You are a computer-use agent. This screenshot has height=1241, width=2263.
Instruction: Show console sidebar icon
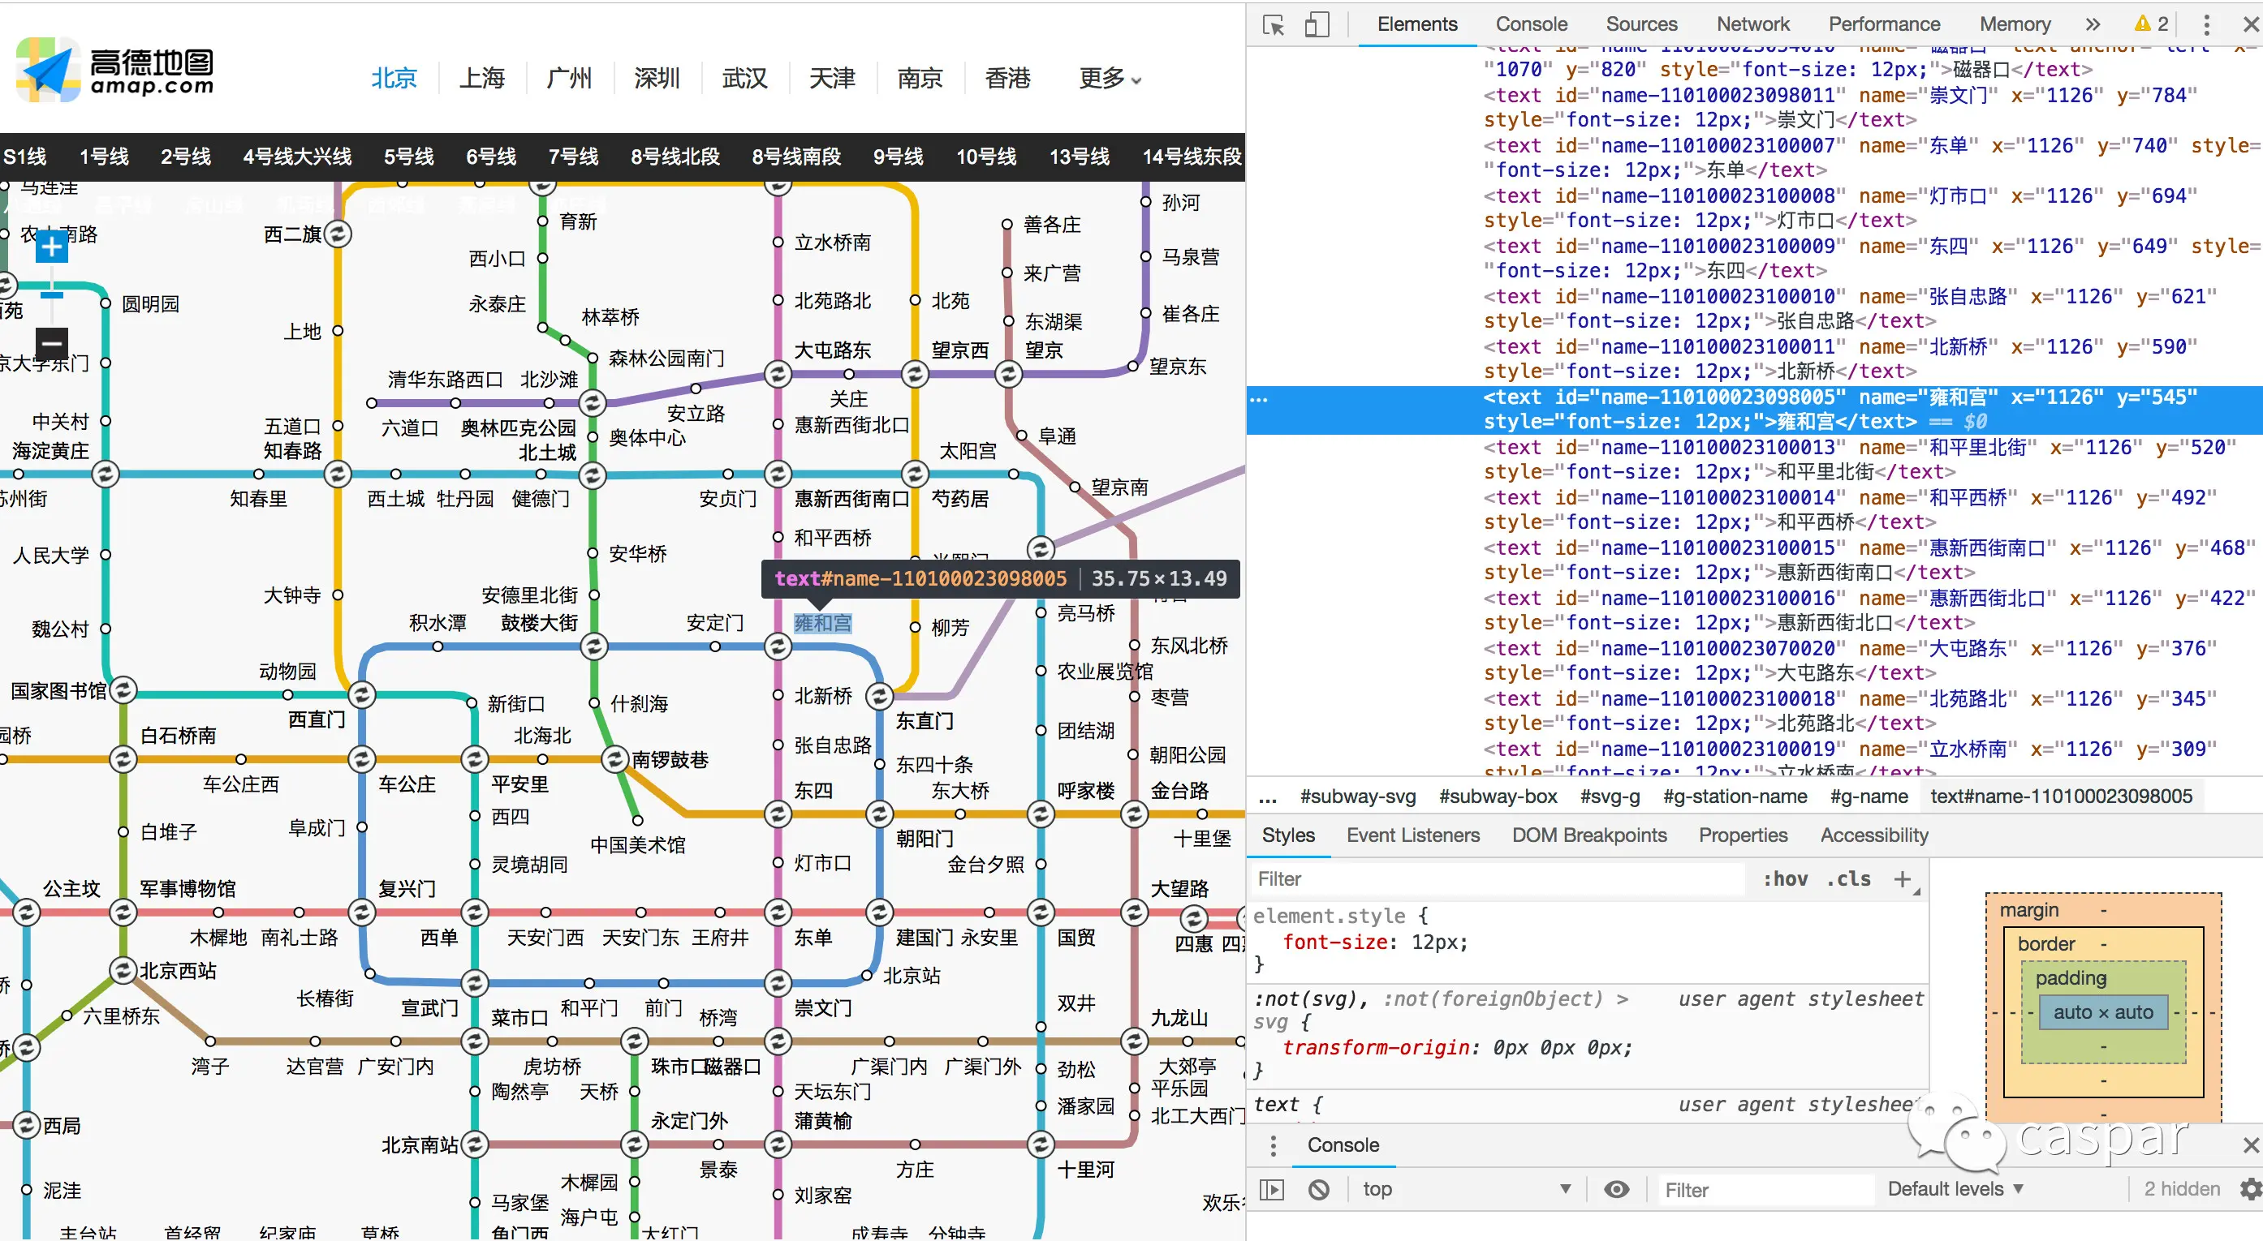point(1271,1189)
